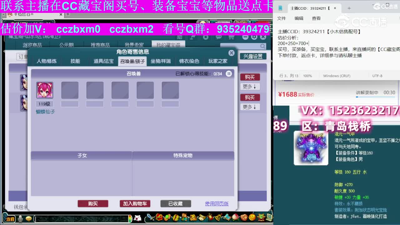This screenshot has height=225, width=400.
Task: Click the 购买 button in dialog footer
Action: (x=93, y=204)
